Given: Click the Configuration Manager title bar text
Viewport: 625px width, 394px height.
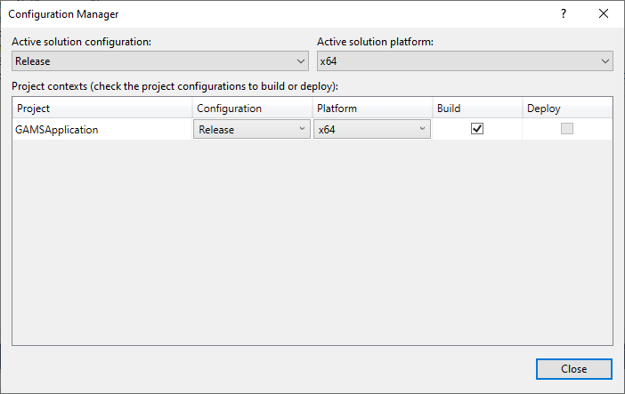Looking at the screenshot, I should pos(63,14).
